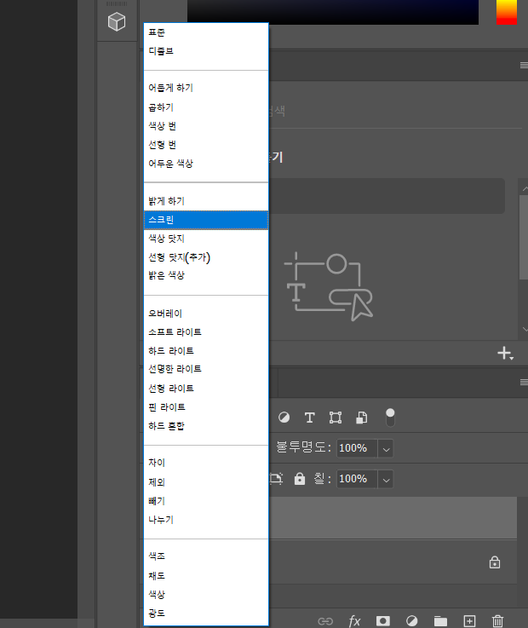Open the upper panel flyout menu
Screen dimensions: 528x628
click(x=524, y=66)
